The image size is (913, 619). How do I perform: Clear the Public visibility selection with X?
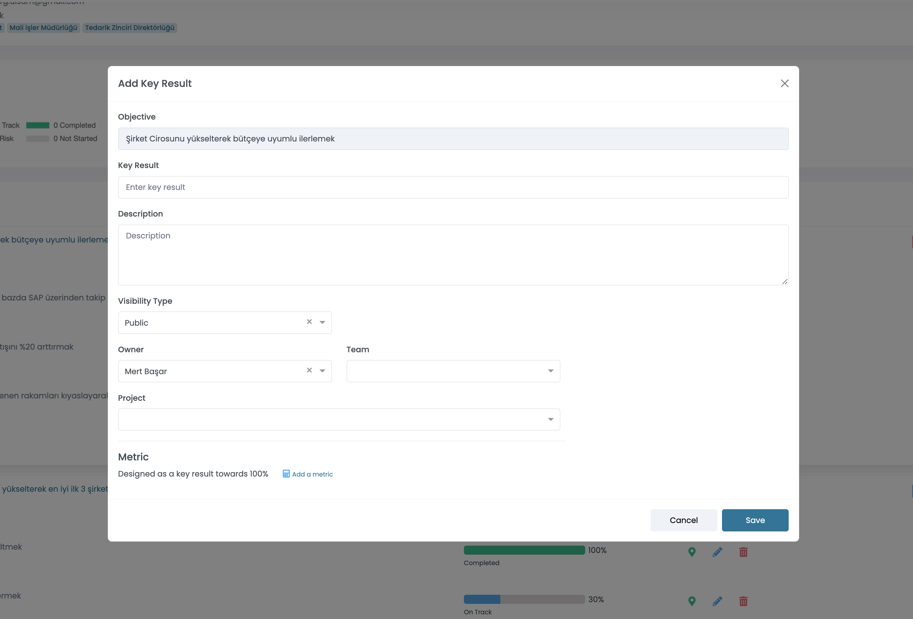309,322
